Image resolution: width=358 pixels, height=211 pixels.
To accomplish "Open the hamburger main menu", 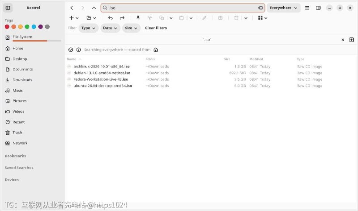I will [307, 8].
